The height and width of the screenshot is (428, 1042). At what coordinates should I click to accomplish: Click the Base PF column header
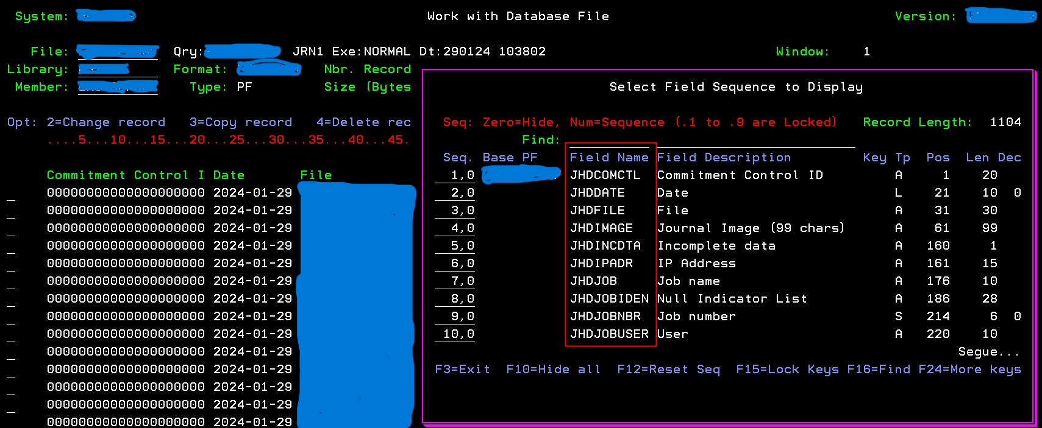tap(510, 158)
